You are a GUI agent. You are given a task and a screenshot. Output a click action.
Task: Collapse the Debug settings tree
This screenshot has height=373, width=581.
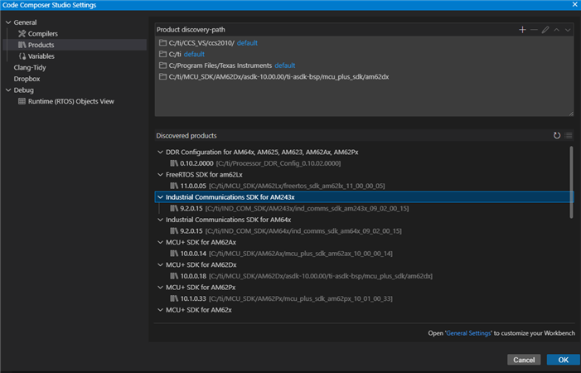point(8,90)
